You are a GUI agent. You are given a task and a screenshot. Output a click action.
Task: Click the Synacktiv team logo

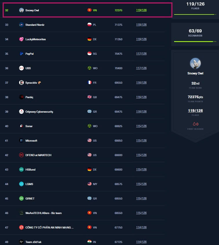(x=21, y=83)
